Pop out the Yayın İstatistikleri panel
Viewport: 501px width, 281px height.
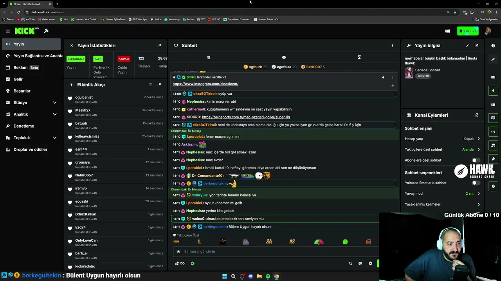159,46
